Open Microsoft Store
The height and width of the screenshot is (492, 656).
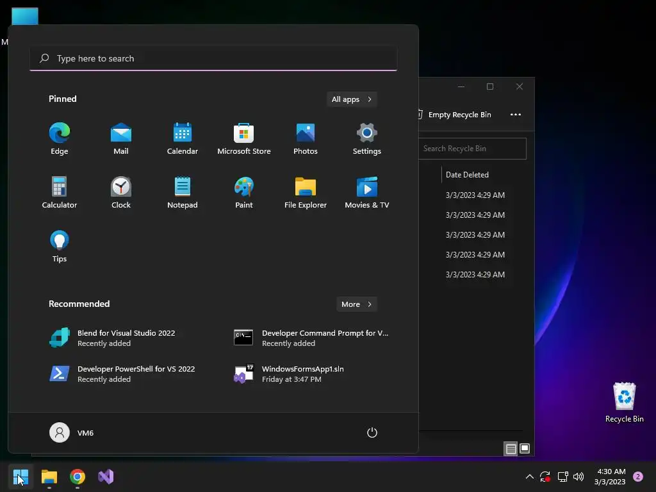pyautogui.click(x=244, y=139)
